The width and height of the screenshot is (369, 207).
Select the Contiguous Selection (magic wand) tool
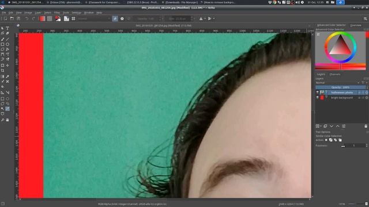(x=2, y=109)
